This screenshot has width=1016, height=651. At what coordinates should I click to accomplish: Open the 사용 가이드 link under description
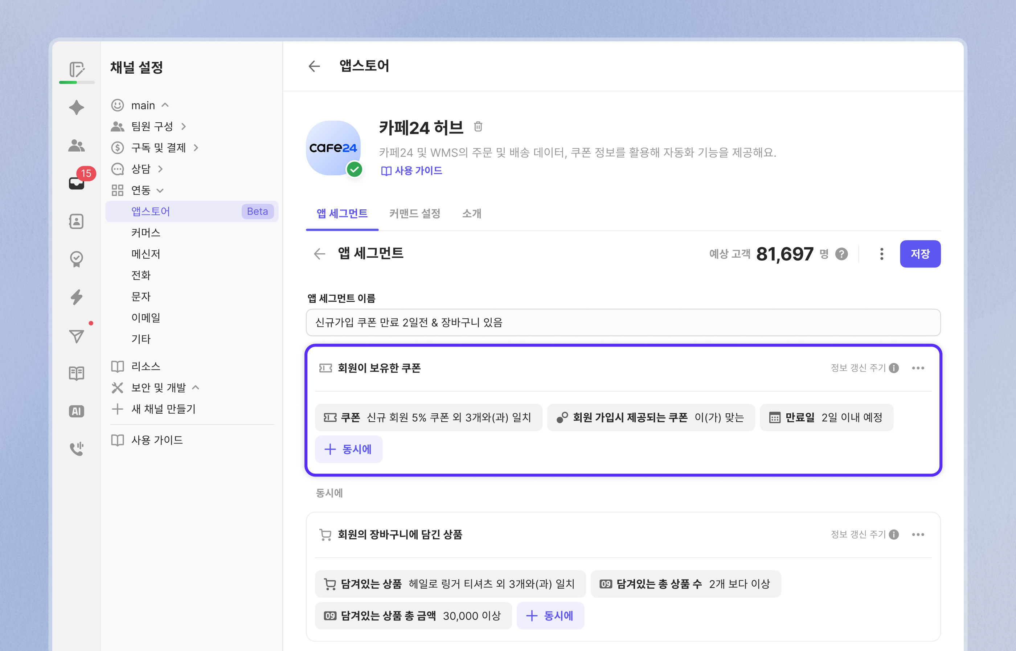coord(411,170)
